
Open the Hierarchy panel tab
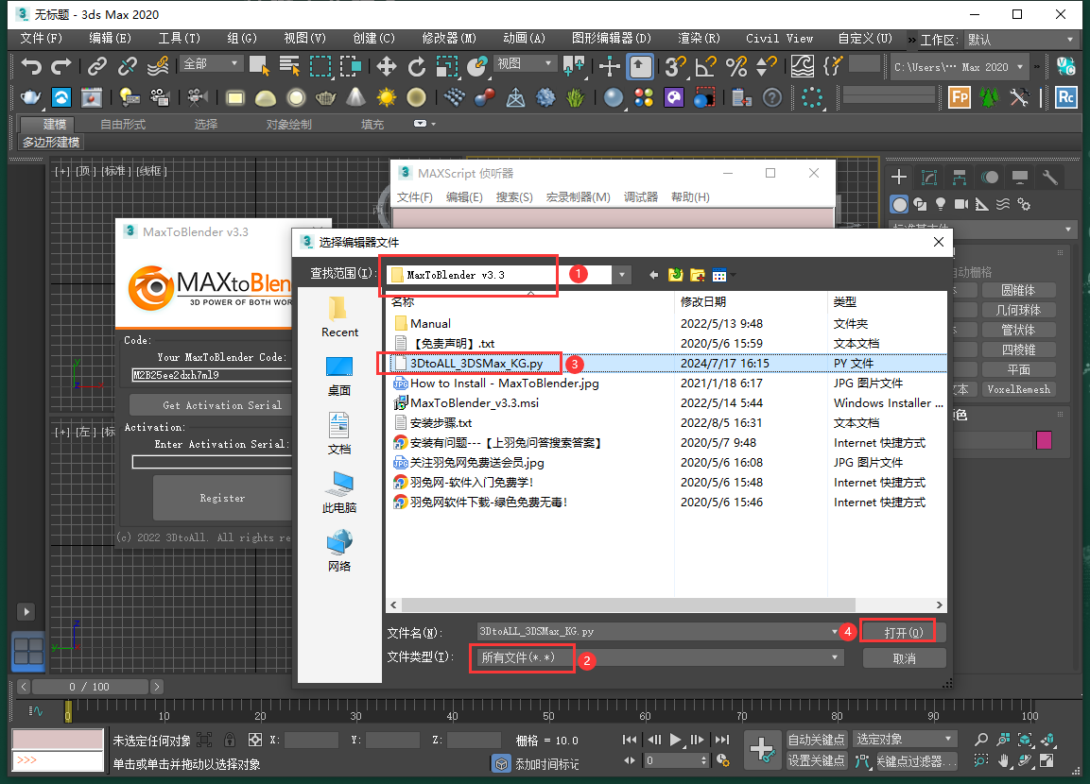[960, 177]
